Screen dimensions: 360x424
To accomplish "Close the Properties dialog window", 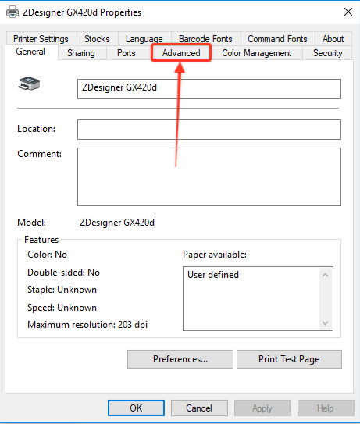I will (348, 12).
